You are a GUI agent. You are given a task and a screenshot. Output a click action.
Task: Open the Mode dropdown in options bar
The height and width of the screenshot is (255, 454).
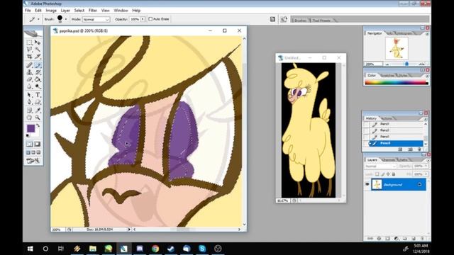[x=96, y=19]
